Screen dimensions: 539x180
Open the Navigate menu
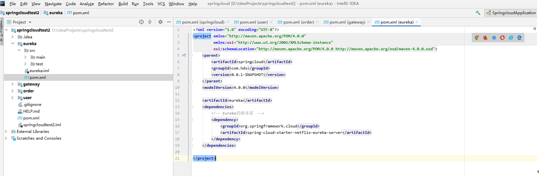point(53,4)
